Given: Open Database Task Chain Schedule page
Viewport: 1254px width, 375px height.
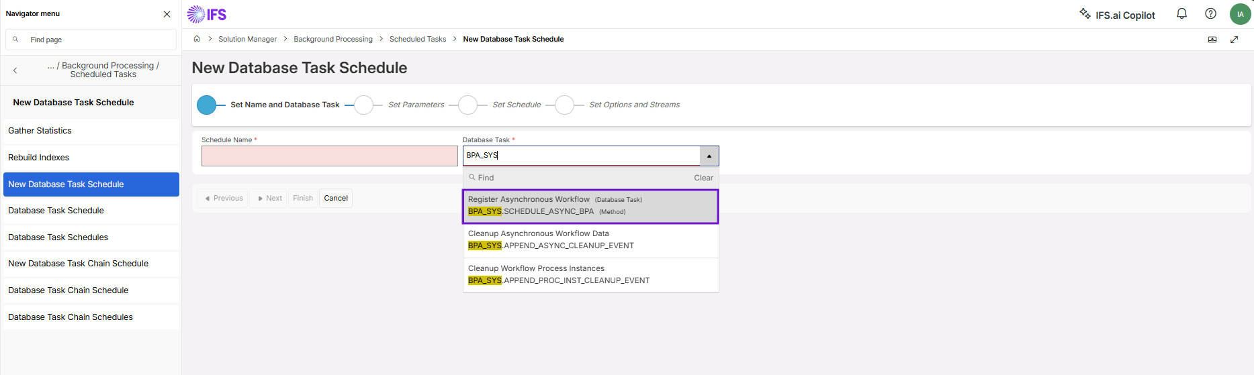Looking at the screenshot, I should pos(91,290).
